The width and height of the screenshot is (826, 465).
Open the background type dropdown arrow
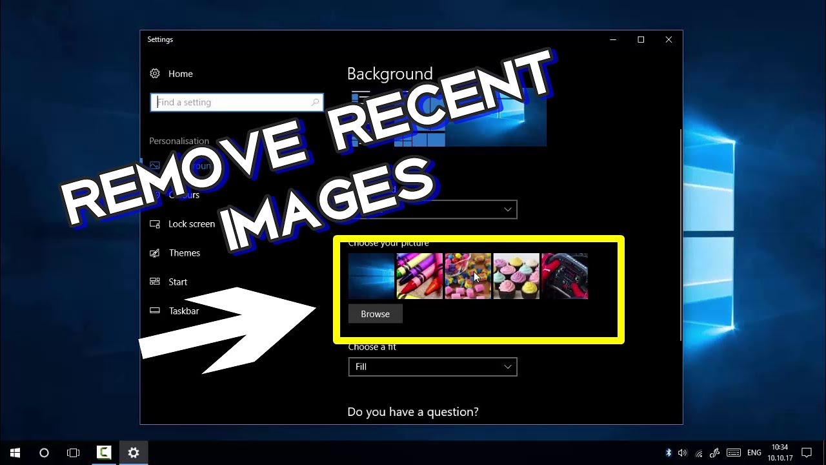[508, 209]
